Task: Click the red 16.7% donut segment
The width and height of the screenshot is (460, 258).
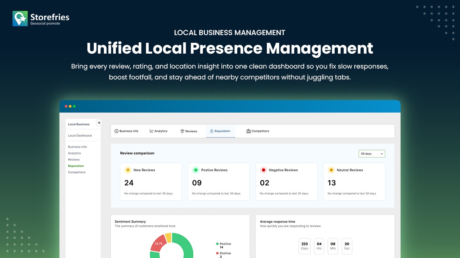Action: tap(158, 243)
